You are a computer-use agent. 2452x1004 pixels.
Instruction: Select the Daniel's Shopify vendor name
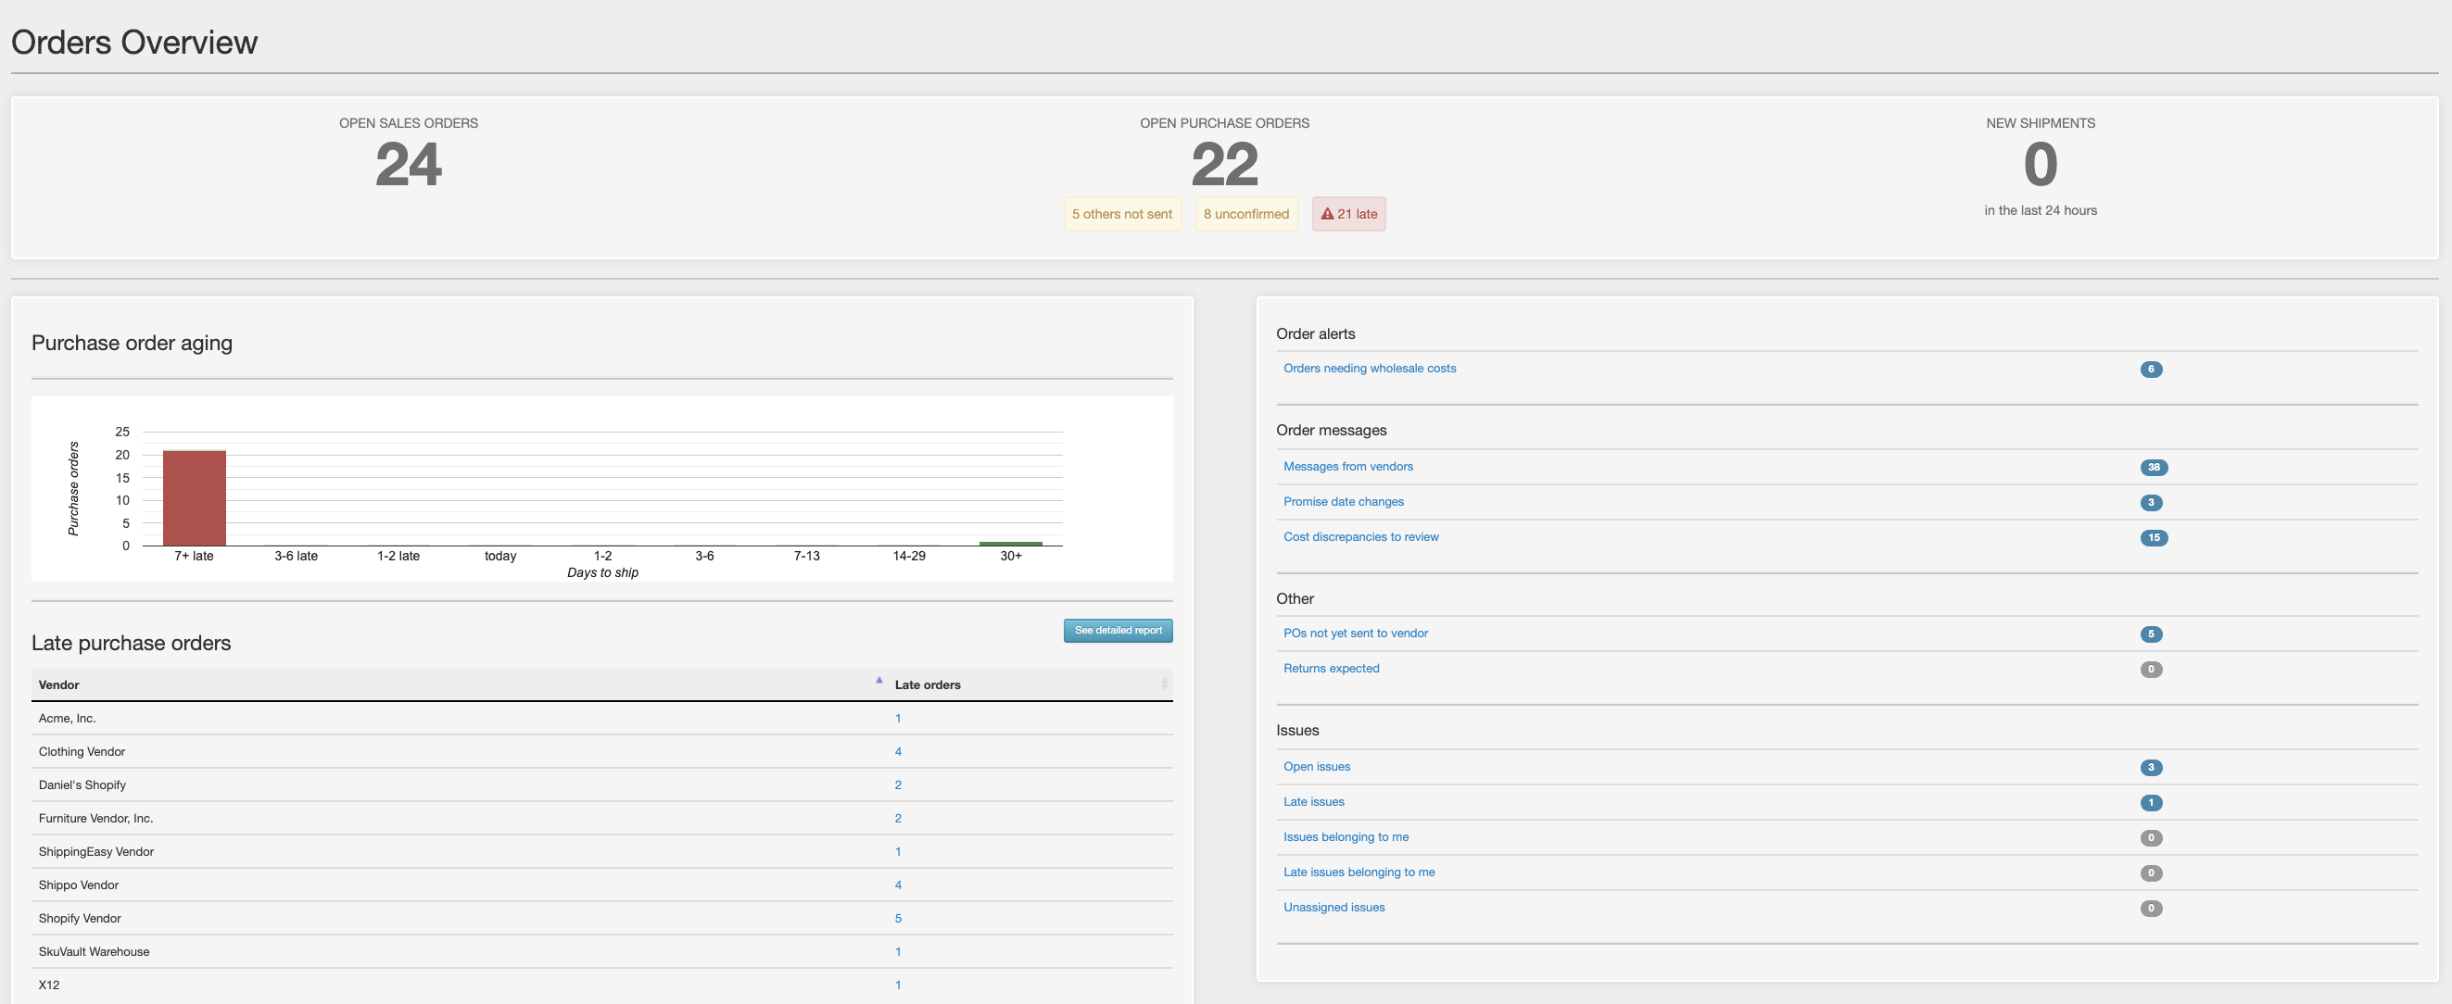pyautogui.click(x=82, y=785)
